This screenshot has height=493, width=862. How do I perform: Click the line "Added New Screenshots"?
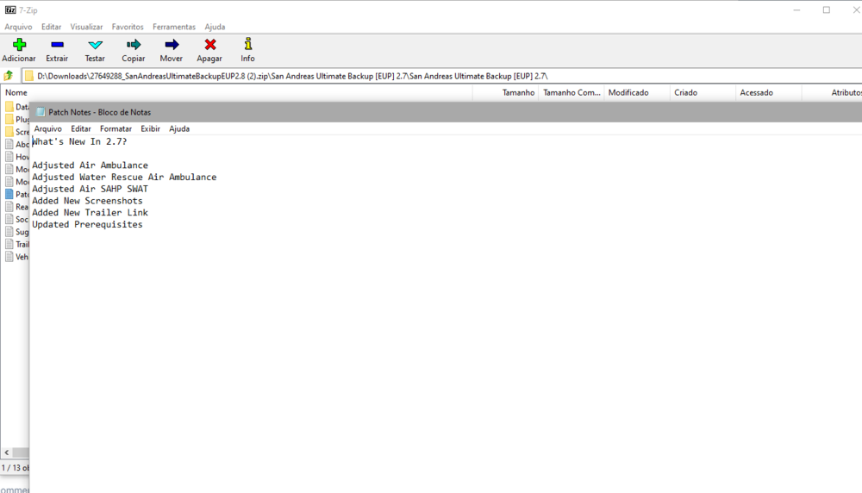pos(87,201)
